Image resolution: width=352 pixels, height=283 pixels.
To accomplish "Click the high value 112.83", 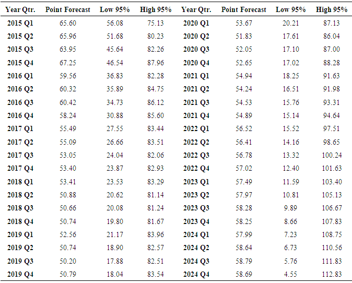I will coord(332,274).
